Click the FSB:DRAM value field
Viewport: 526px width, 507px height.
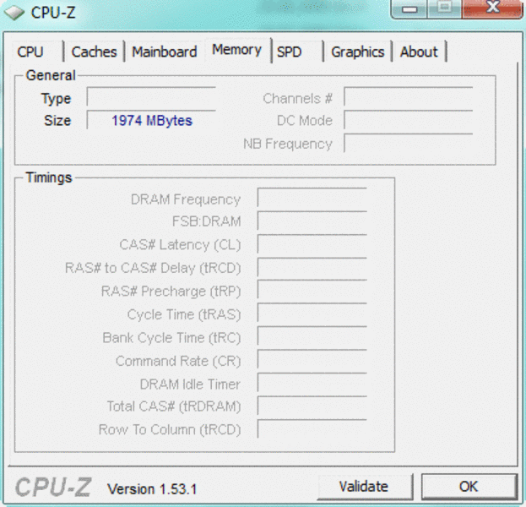pyautogui.click(x=312, y=221)
